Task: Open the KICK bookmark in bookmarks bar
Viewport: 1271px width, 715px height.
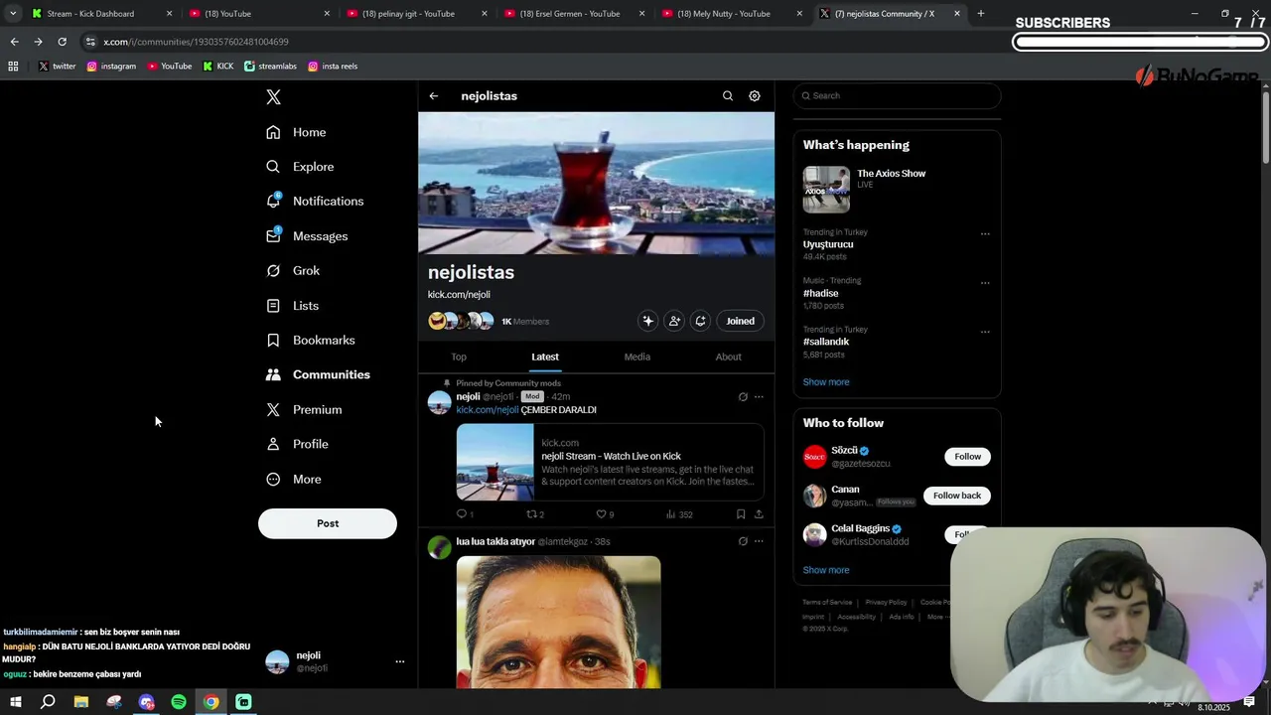Action: pos(219,67)
